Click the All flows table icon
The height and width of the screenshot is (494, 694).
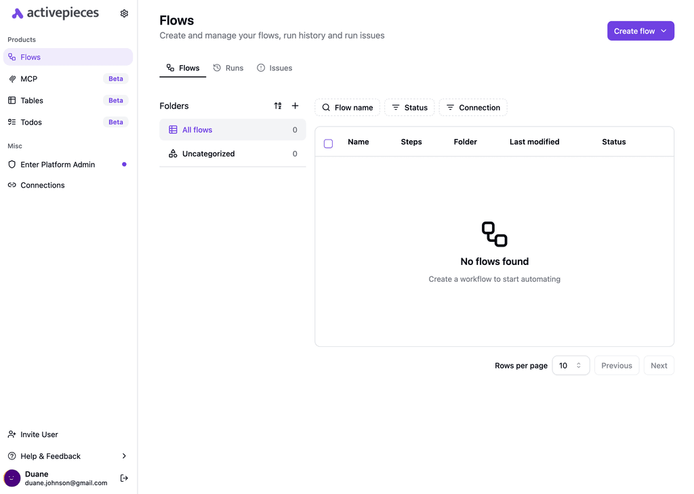[x=173, y=129]
